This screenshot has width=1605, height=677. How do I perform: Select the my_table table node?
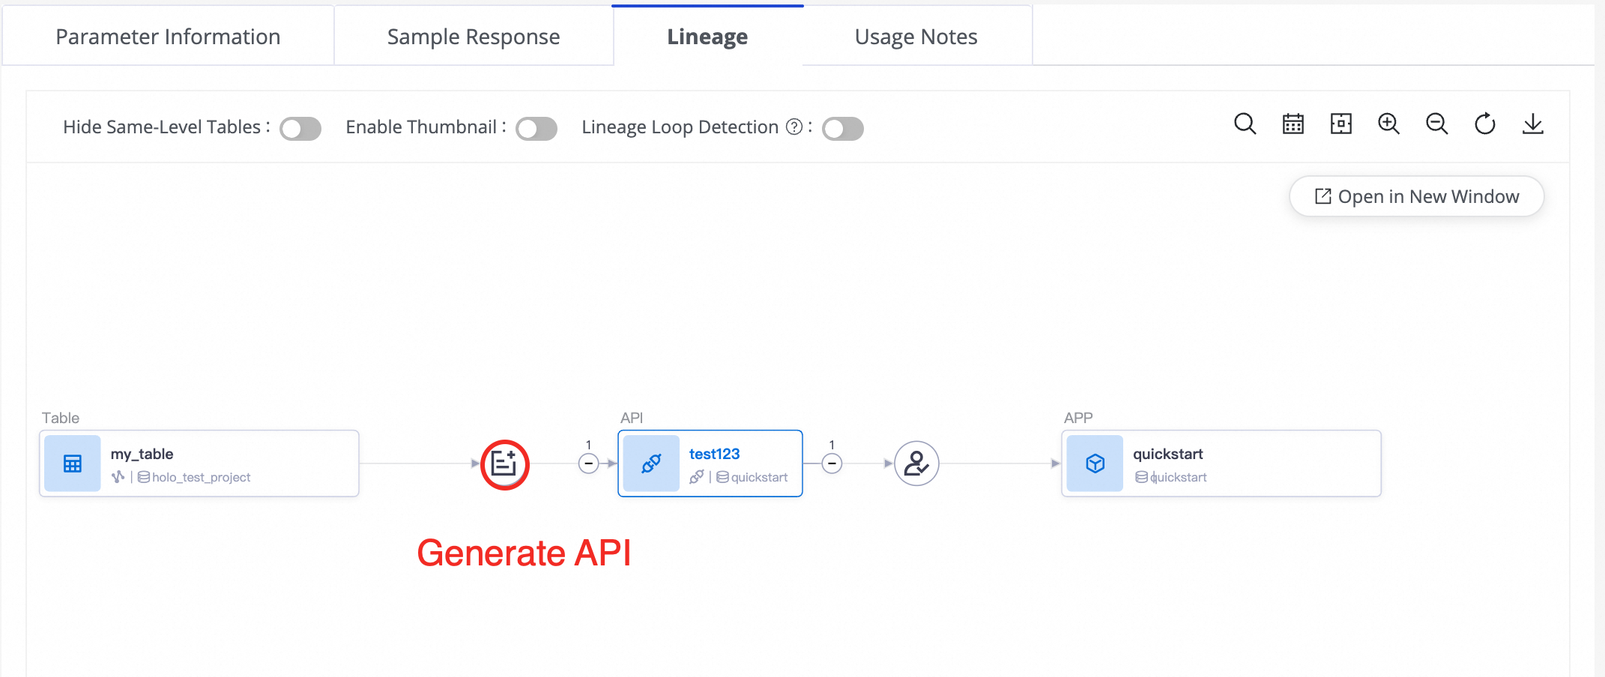(199, 464)
